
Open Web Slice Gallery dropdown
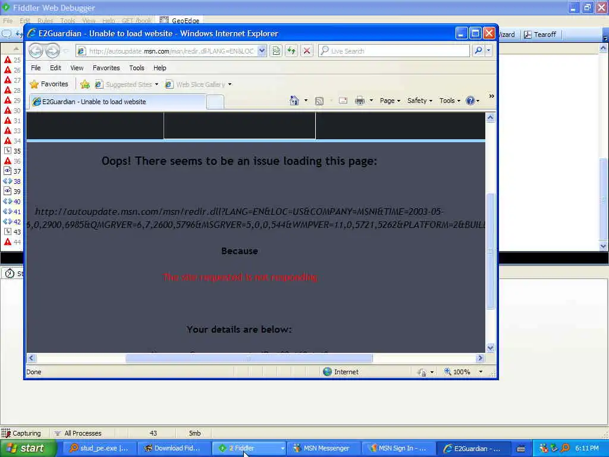tap(198, 84)
